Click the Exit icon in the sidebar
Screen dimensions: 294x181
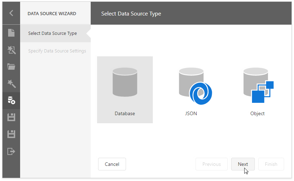(11, 151)
